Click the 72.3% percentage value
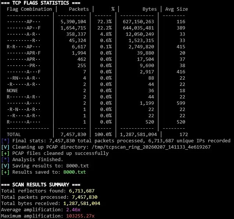The image size is (234, 219). [104, 22]
